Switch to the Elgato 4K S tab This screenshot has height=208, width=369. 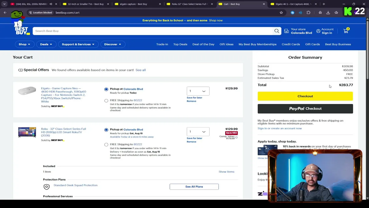293,4
